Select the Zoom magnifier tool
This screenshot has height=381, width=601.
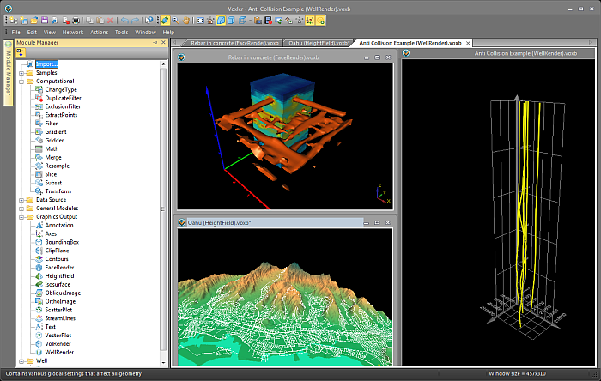[x=175, y=21]
